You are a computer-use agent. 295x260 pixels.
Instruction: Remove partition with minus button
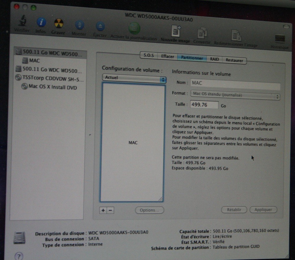(110, 210)
